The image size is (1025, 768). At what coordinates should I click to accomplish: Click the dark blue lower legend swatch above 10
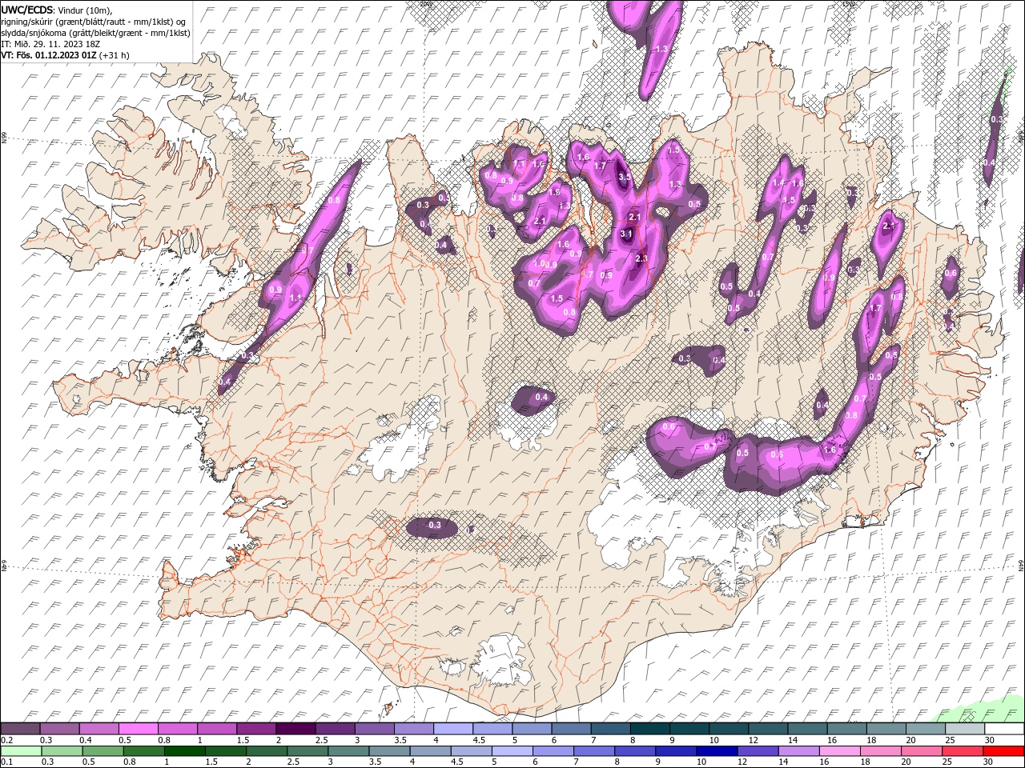pyautogui.click(x=717, y=751)
